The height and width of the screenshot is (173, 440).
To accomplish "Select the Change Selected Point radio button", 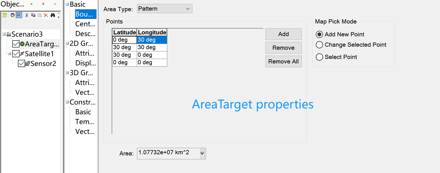I will [319, 45].
